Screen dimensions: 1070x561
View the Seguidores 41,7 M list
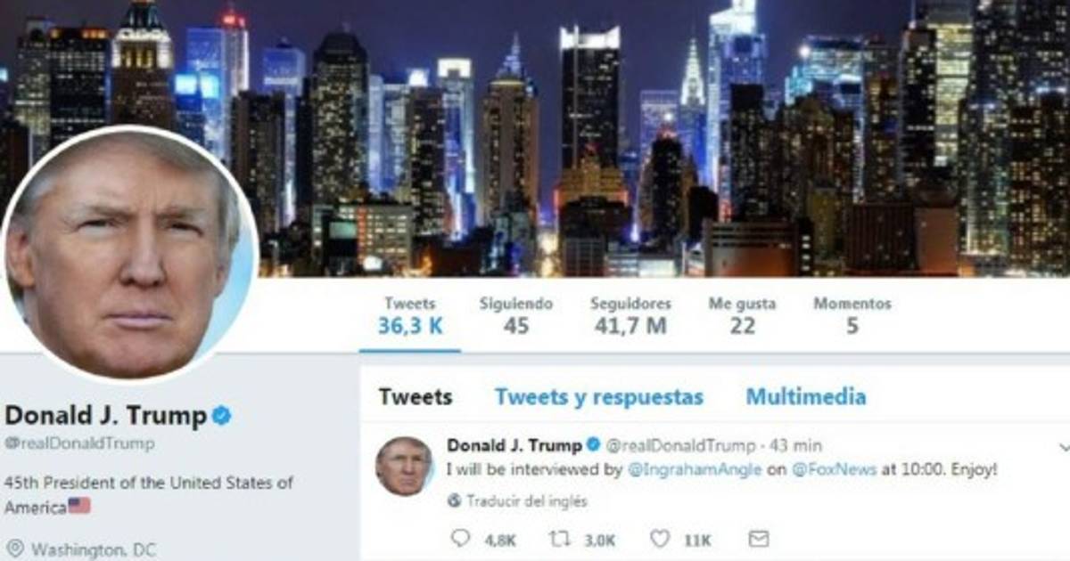tap(630, 316)
